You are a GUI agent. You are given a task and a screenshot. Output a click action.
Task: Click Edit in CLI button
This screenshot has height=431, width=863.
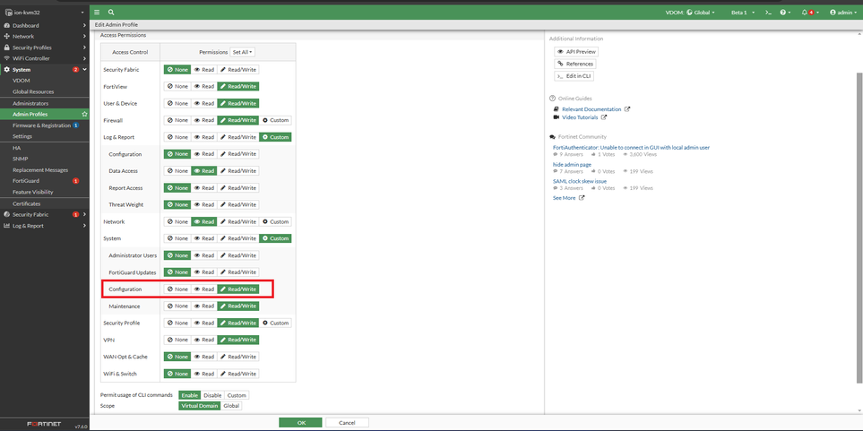574,76
